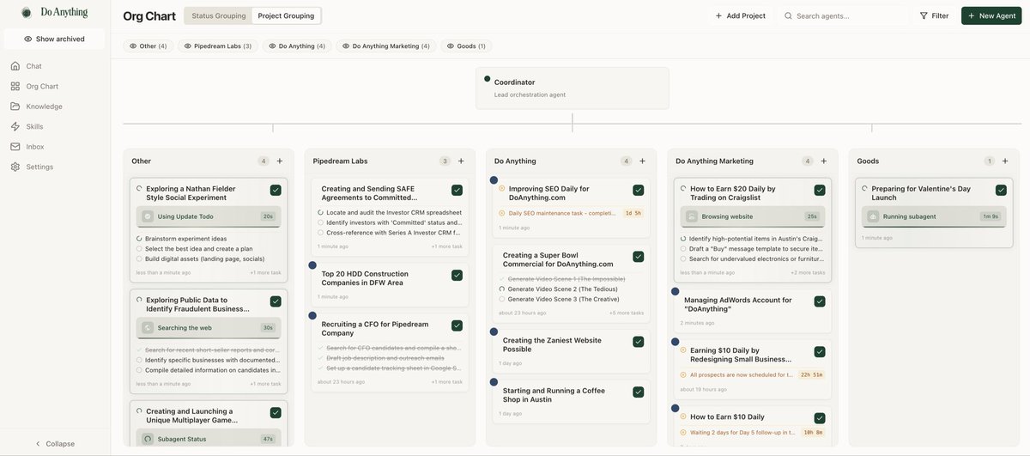This screenshot has height=456, width=1030.
Task: Click Add Project
Action: [740, 15]
